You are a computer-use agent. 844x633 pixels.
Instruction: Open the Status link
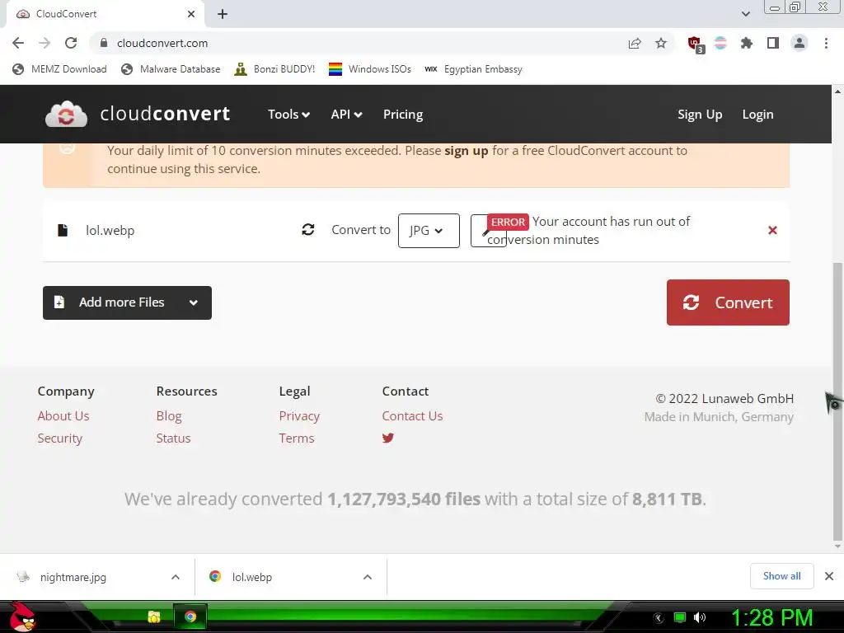point(173,438)
